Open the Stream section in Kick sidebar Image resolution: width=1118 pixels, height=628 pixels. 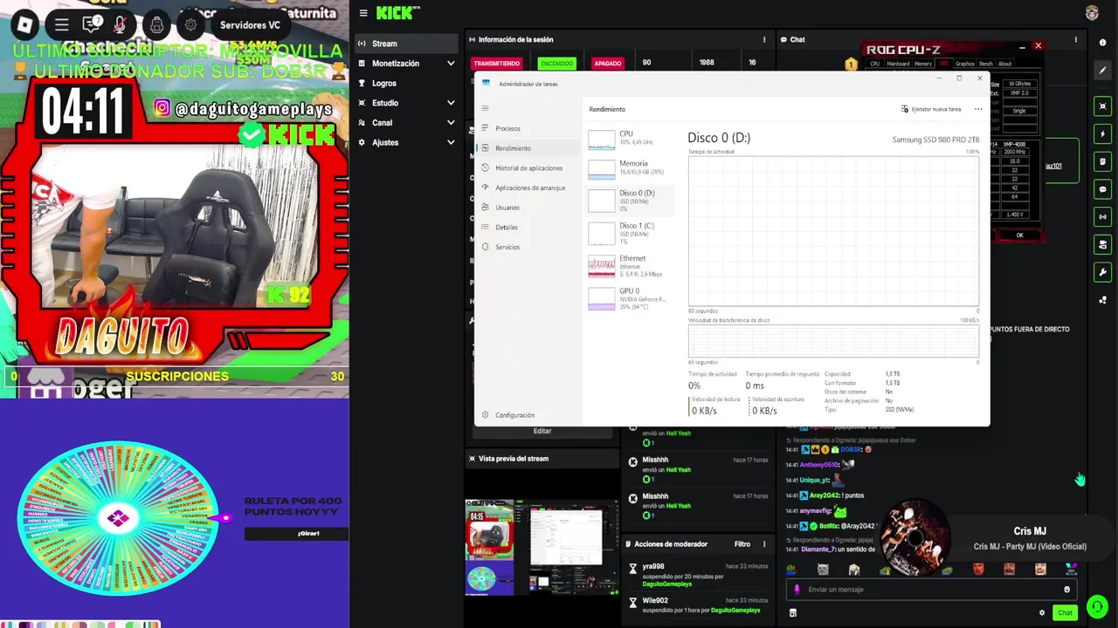coord(405,44)
